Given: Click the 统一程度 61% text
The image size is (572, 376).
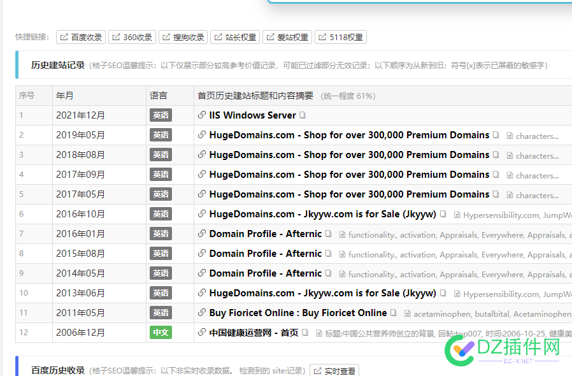Looking at the screenshot, I should (x=348, y=96).
